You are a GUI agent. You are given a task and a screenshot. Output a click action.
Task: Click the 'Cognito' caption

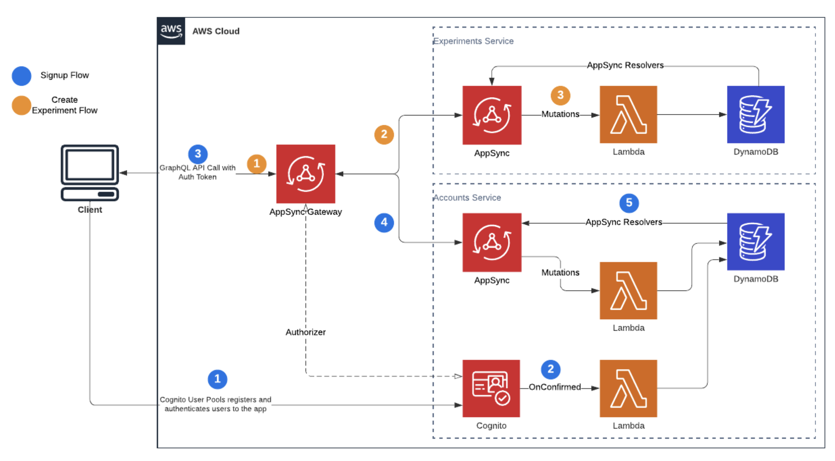point(491,426)
